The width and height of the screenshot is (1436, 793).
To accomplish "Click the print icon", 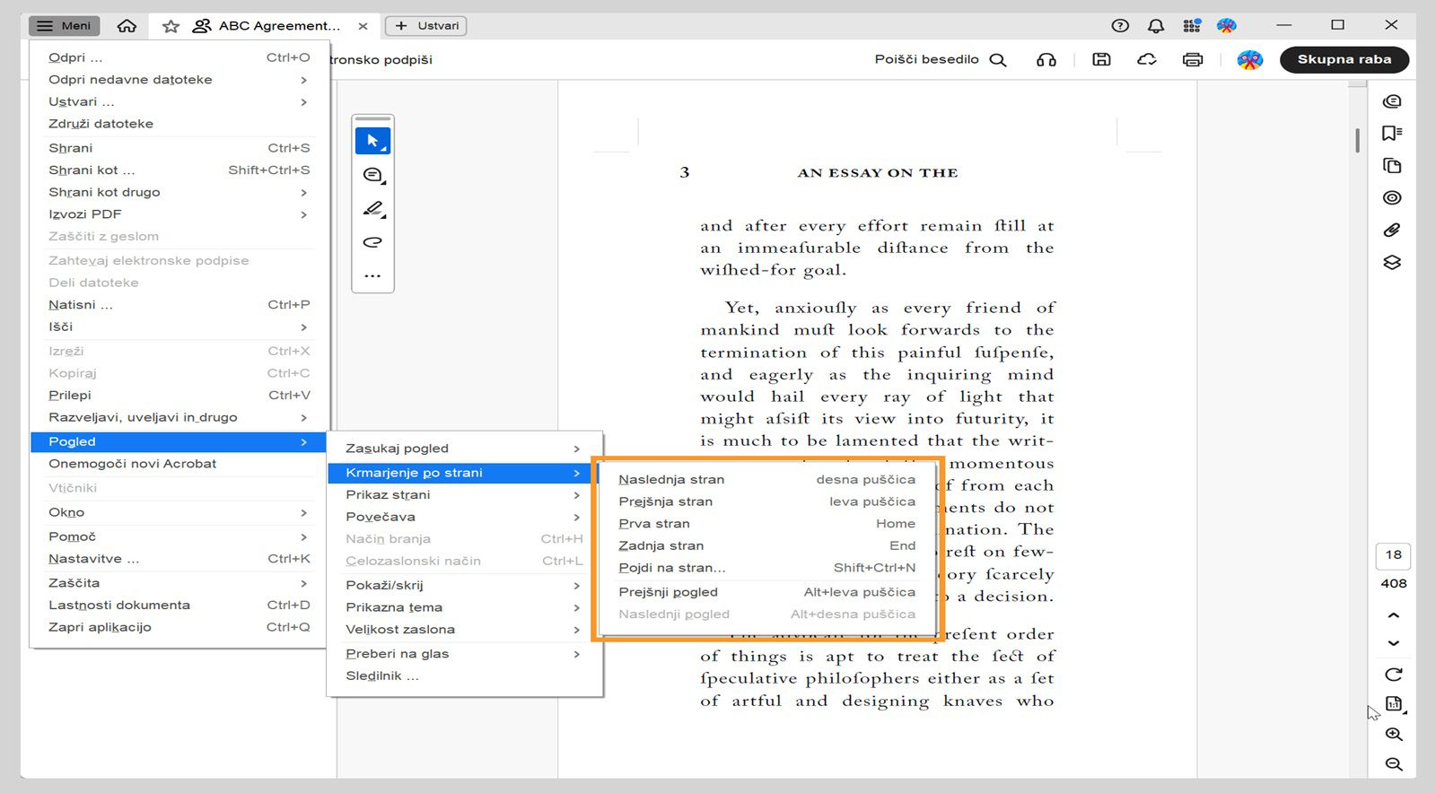I will coord(1193,60).
